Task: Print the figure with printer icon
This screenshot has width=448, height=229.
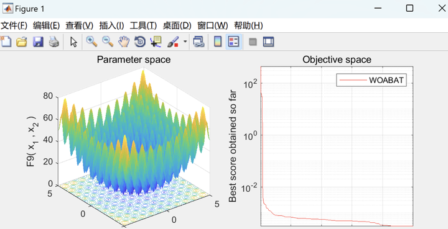Action: click(x=54, y=42)
